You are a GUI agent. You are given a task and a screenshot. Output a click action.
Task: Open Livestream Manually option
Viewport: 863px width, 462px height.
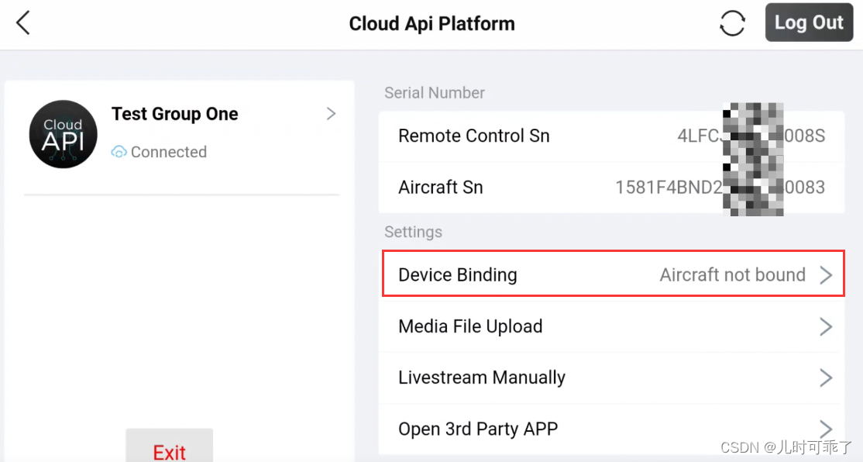tap(482, 378)
